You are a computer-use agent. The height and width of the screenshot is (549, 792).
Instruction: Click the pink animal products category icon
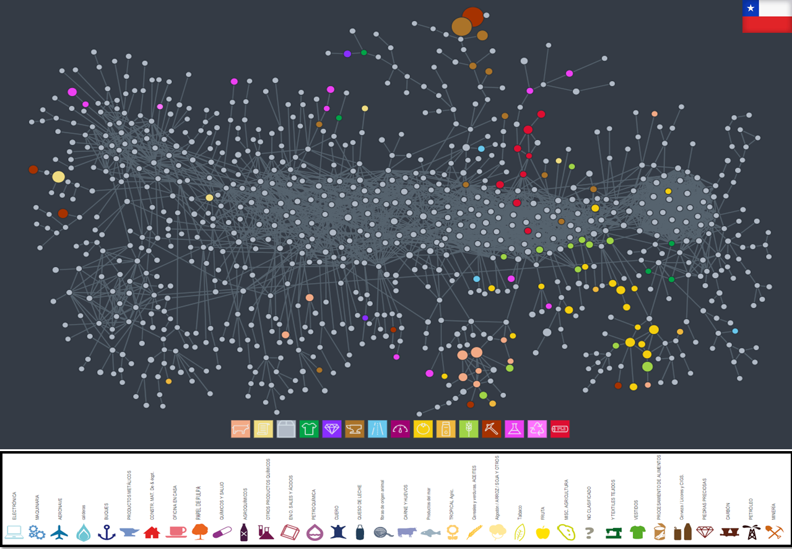(240, 429)
